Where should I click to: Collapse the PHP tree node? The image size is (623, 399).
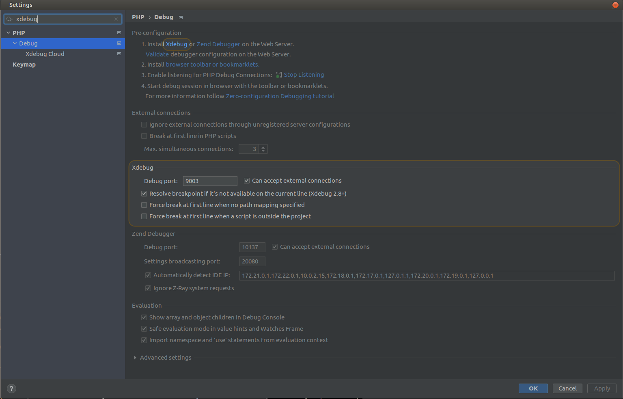[x=8, y=32]
